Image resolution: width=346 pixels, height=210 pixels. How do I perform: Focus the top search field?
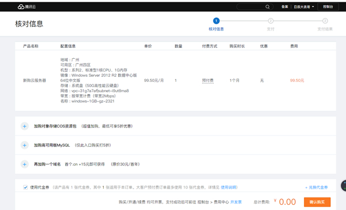click(255, 7)
